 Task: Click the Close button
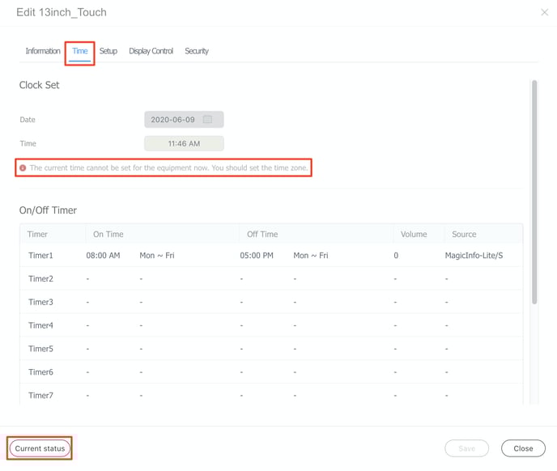523,448
